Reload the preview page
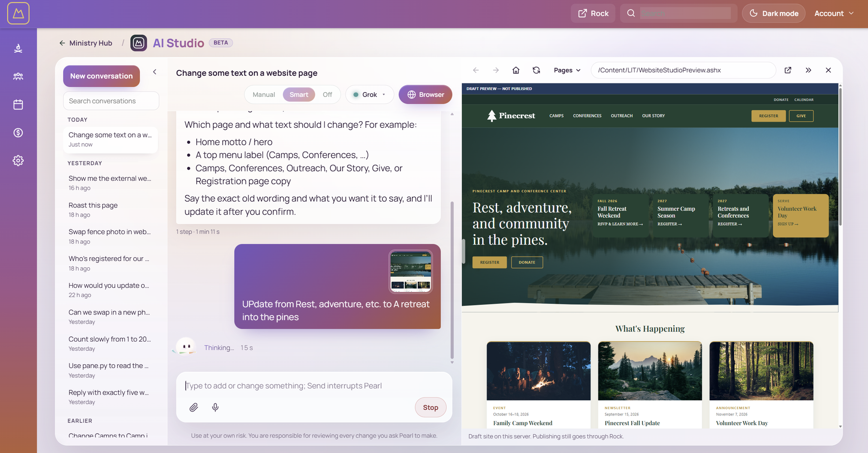Screen dimensions: 868x453 pos(536,70)
